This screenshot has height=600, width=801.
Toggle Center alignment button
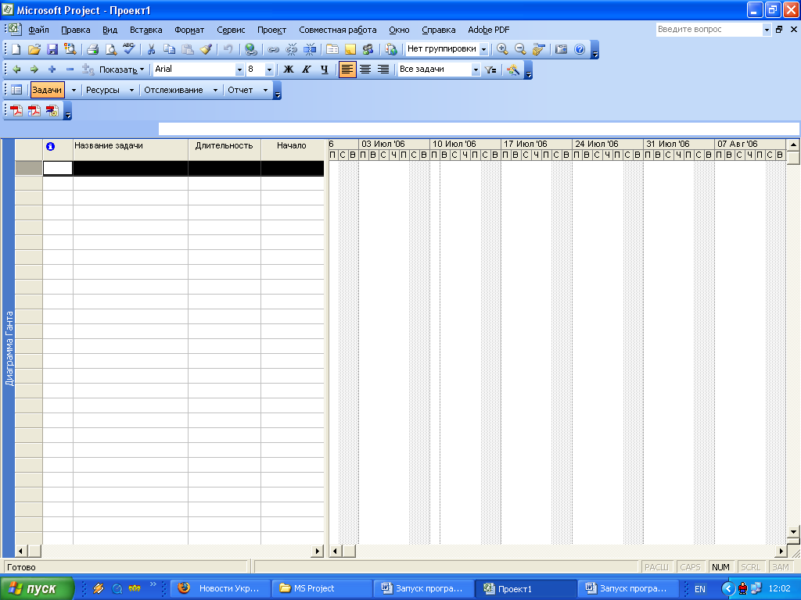click(365, 70)
